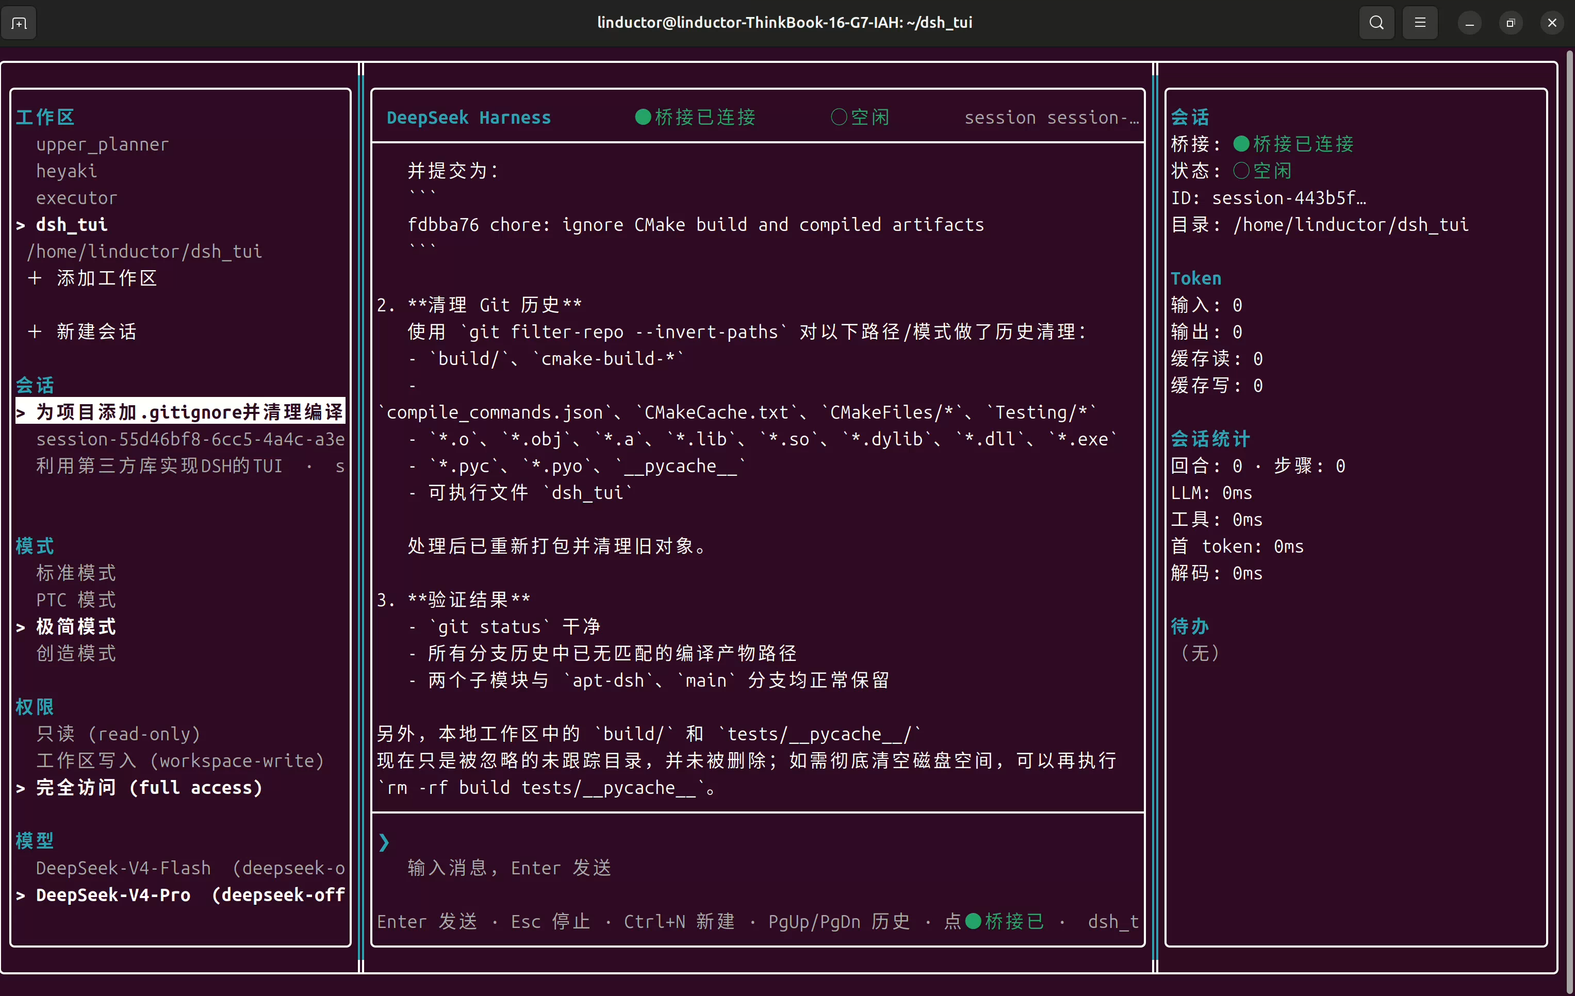Click the input prompt chevron
1575x996 pixels.
(384, 842)
